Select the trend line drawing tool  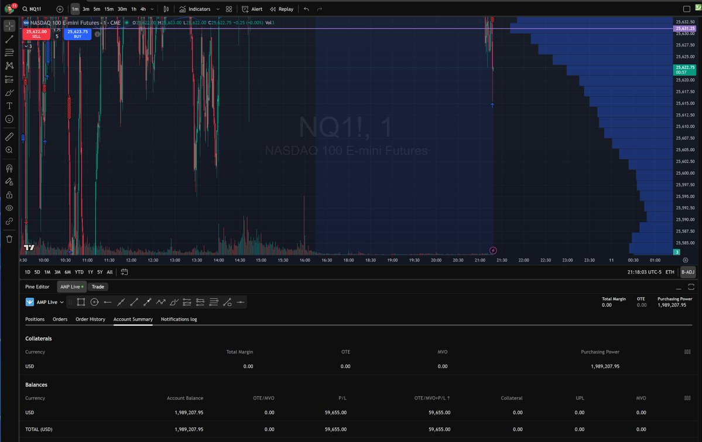[x=9, y=39]
